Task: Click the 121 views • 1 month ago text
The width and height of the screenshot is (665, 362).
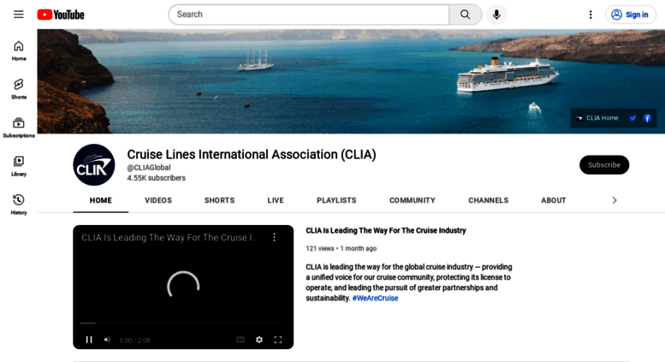Action: 341,249
